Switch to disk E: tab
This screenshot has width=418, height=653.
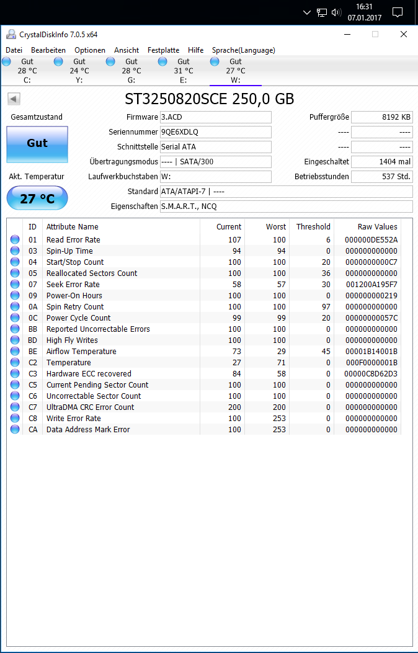(183, 71)
